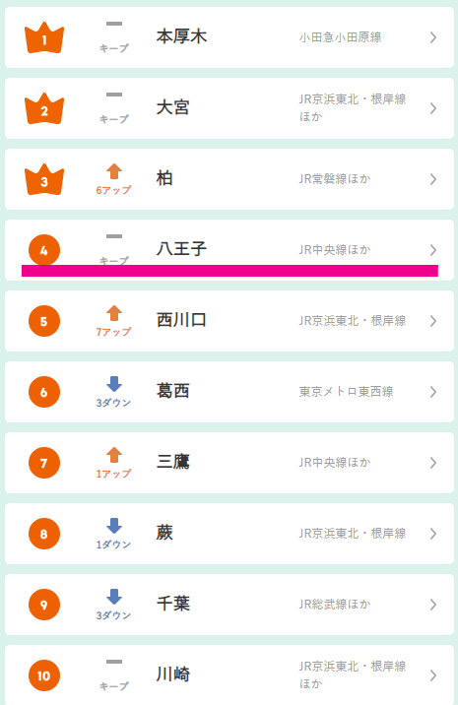Click the chevron on the 千葉 row
The image size is (458, 705).
[x=433, y=605]
